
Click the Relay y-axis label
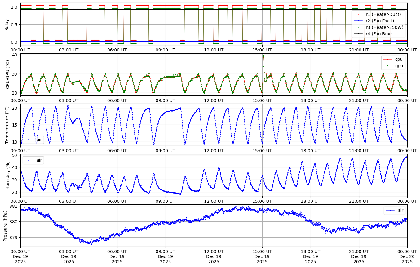[x=7, y=24]
